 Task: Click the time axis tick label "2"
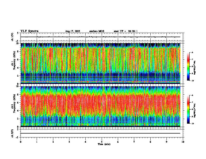53,142
